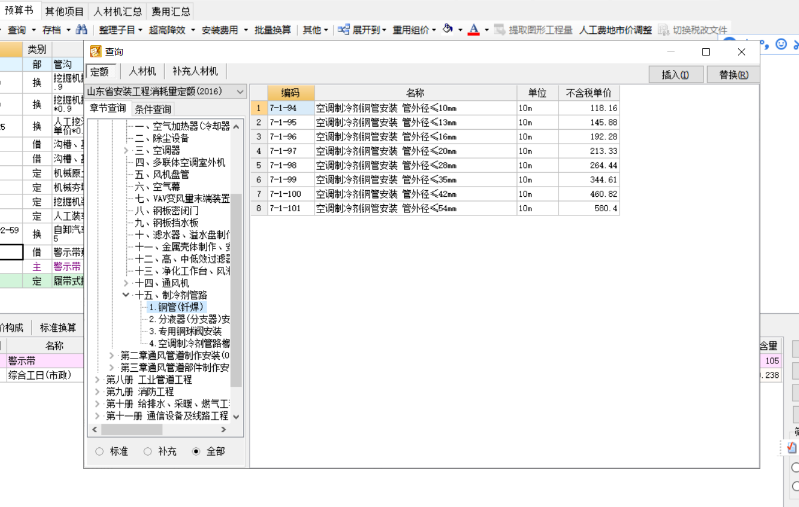This screenshot has width=799, height=507.
Task: Click the 不含税单价 column header
Action: [589, 93]
